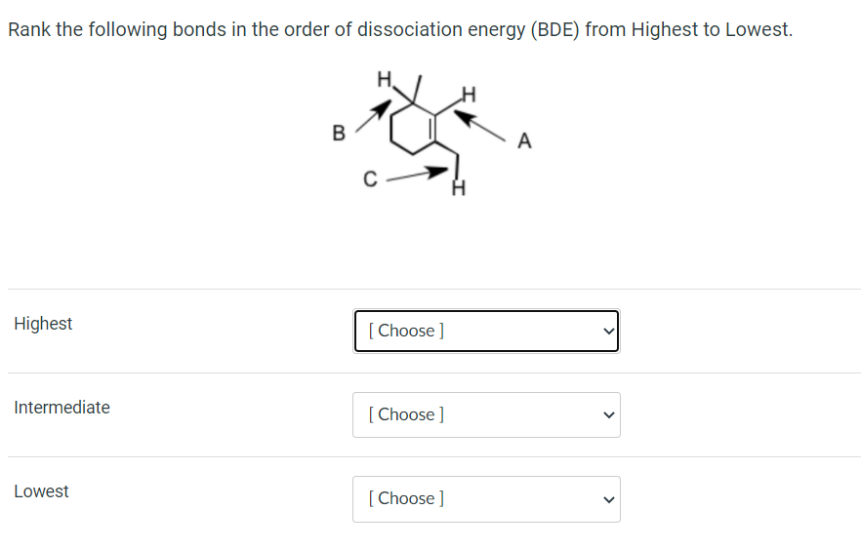861x549 pixels.
Task: Click the chevron on the Lowest dropdown
Action: point(608,498)
